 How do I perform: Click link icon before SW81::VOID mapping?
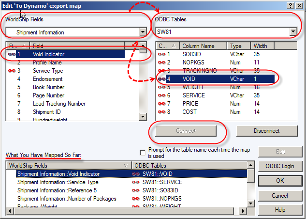pos(136,174)
